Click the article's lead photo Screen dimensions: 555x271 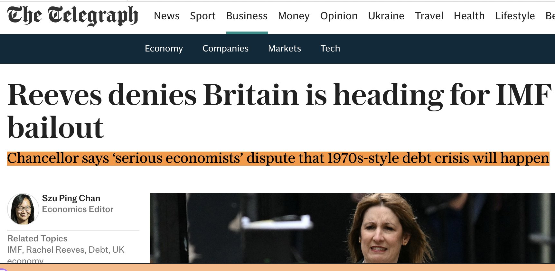[352, 228]
